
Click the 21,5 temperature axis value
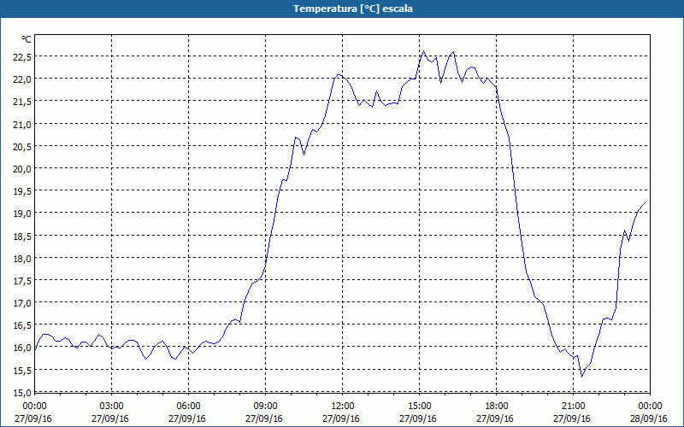pos(21,102)
